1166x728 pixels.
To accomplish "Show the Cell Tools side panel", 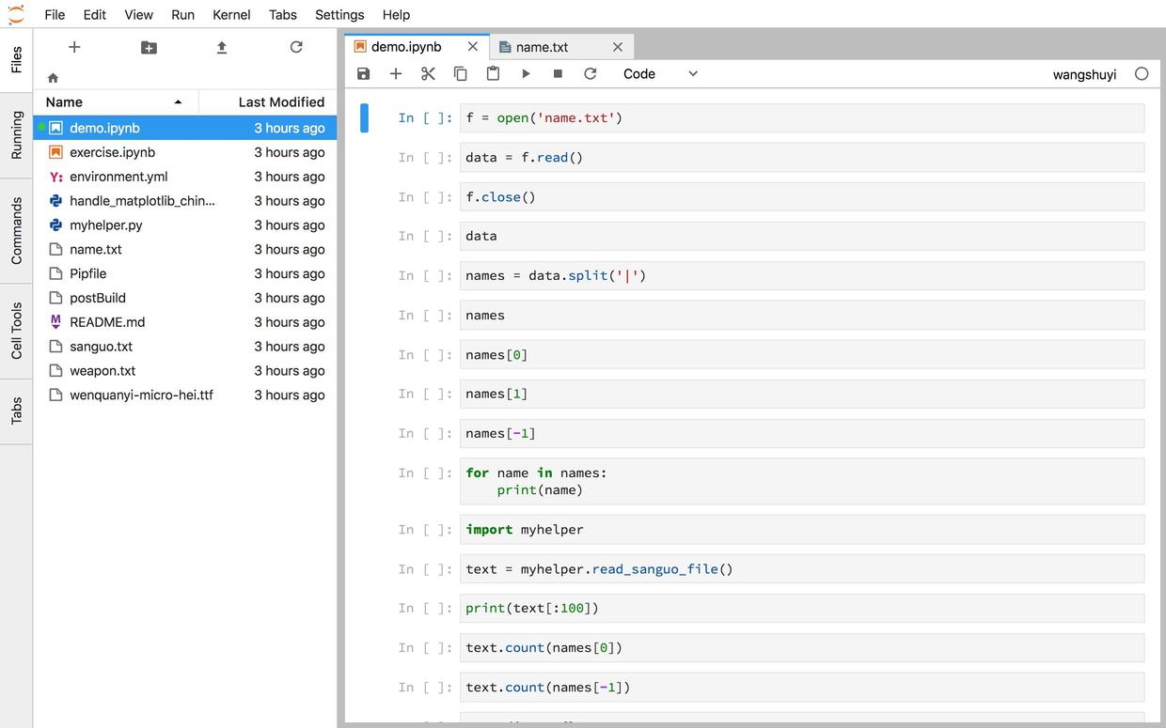I will click(x=16, y=331).
